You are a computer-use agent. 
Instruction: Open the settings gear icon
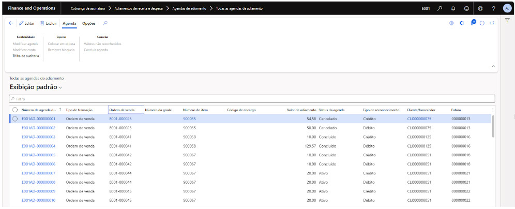click(480, 9)
